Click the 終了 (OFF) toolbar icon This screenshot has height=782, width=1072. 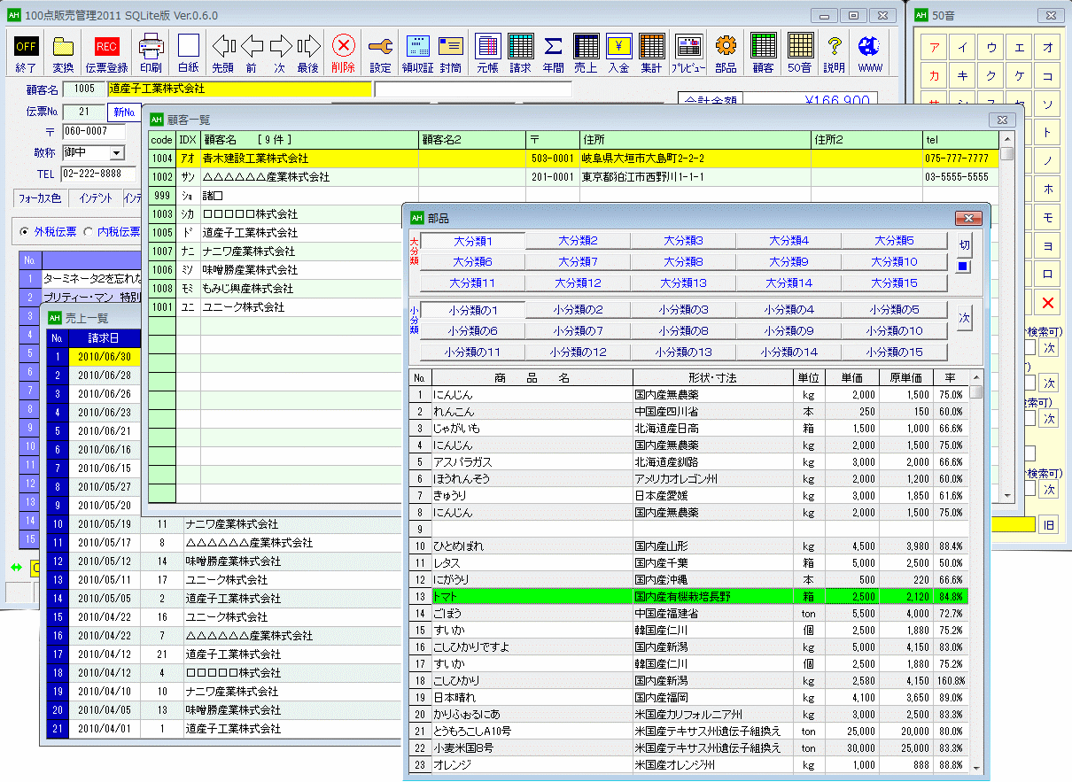27,53
